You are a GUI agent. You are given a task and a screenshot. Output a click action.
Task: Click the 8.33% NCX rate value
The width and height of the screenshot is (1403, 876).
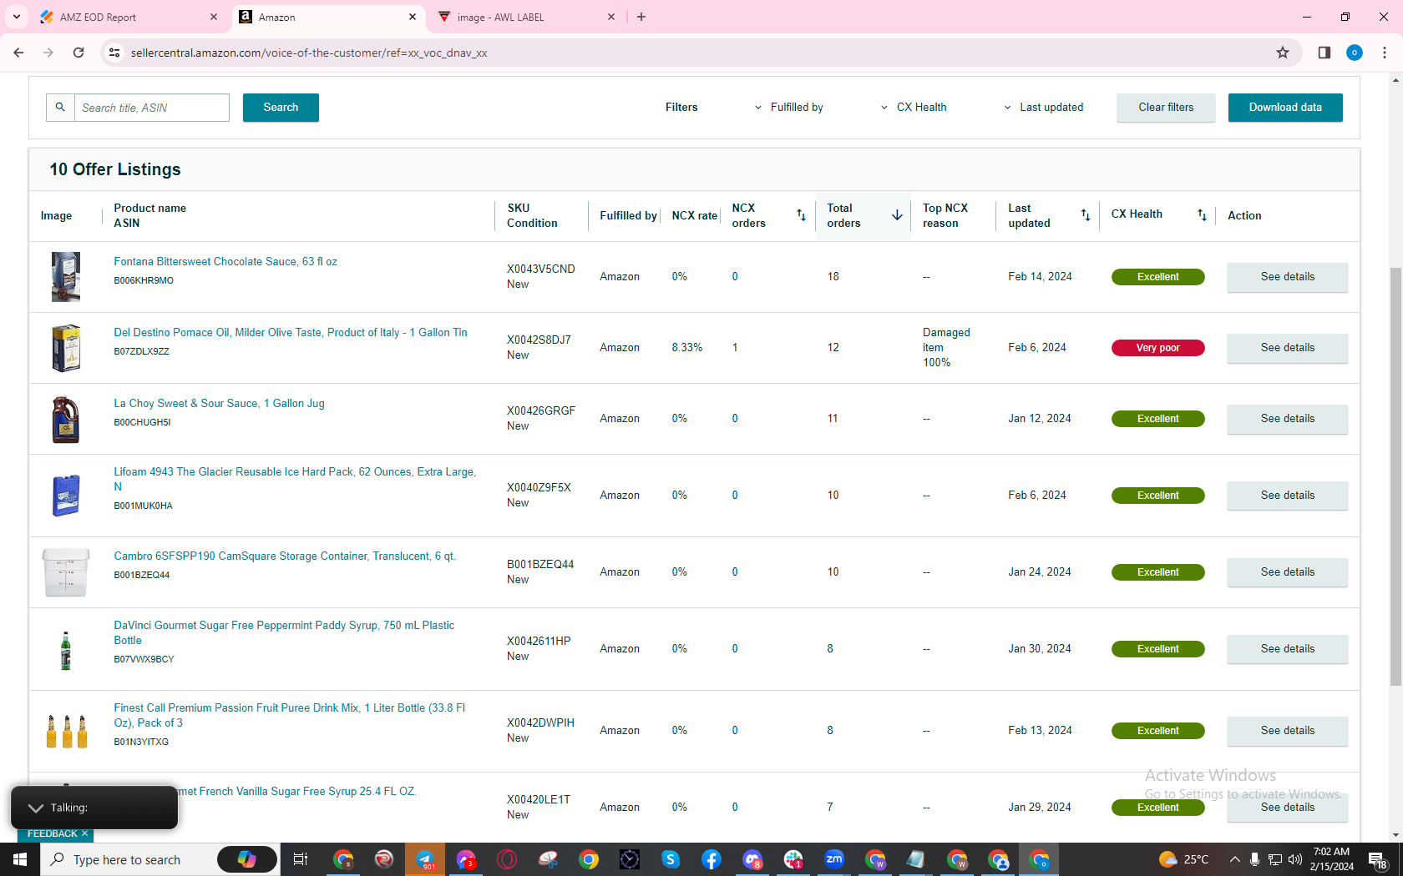click(x=687, y=348)
